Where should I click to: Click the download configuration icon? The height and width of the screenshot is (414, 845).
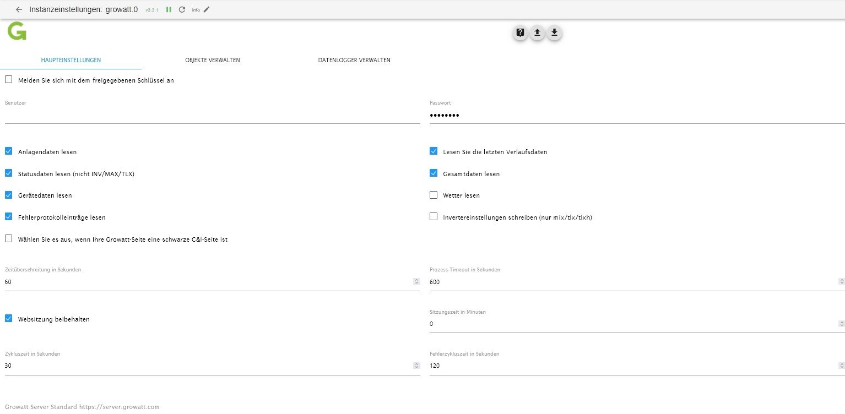pyautogui.click(x=555, y=33)
